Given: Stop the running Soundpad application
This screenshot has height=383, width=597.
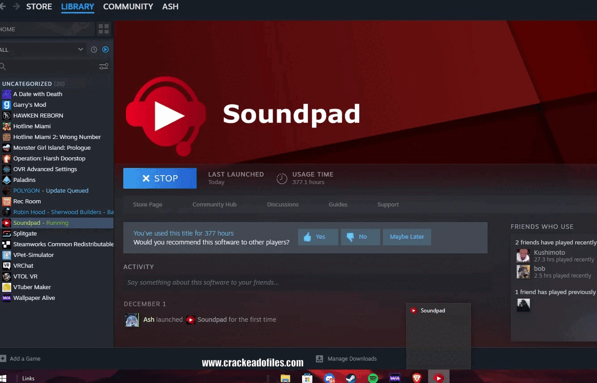Looking at the screenshot, I should point(160,178).
